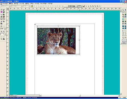Screen dimensions: 127x99
Task: Click the application icon left of ファイル menu
Action: 1,4
